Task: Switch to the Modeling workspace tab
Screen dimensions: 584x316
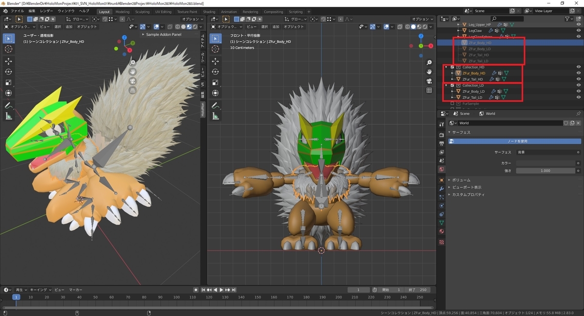Action: click(123, 12)
